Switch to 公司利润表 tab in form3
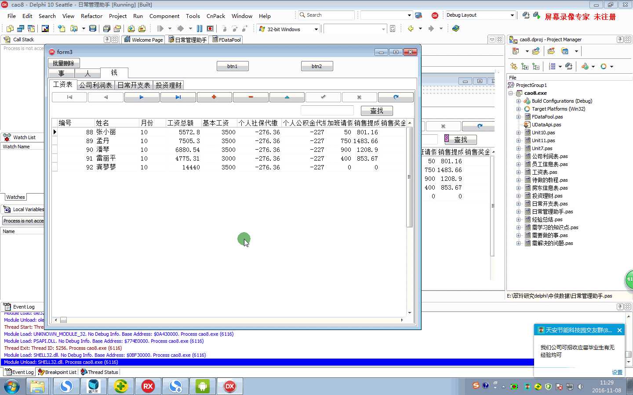 pos(95,85)
